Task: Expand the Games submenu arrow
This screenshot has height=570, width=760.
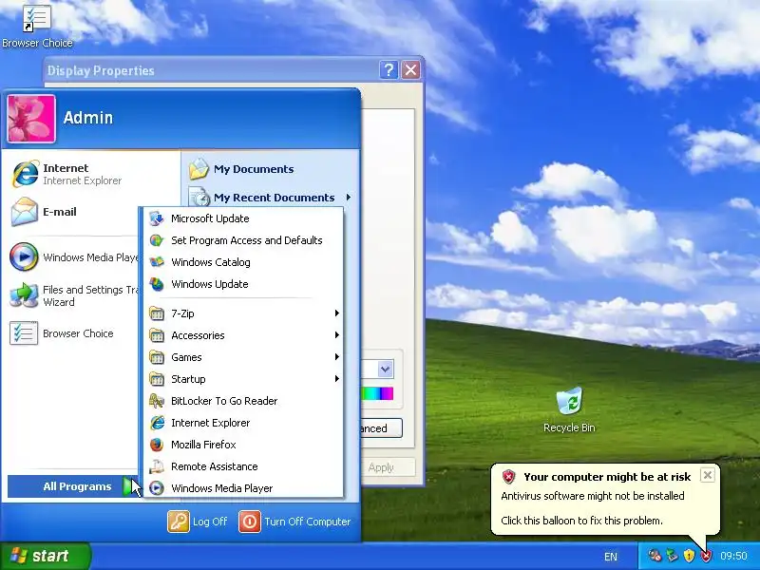Action: [x=336, y=357]
